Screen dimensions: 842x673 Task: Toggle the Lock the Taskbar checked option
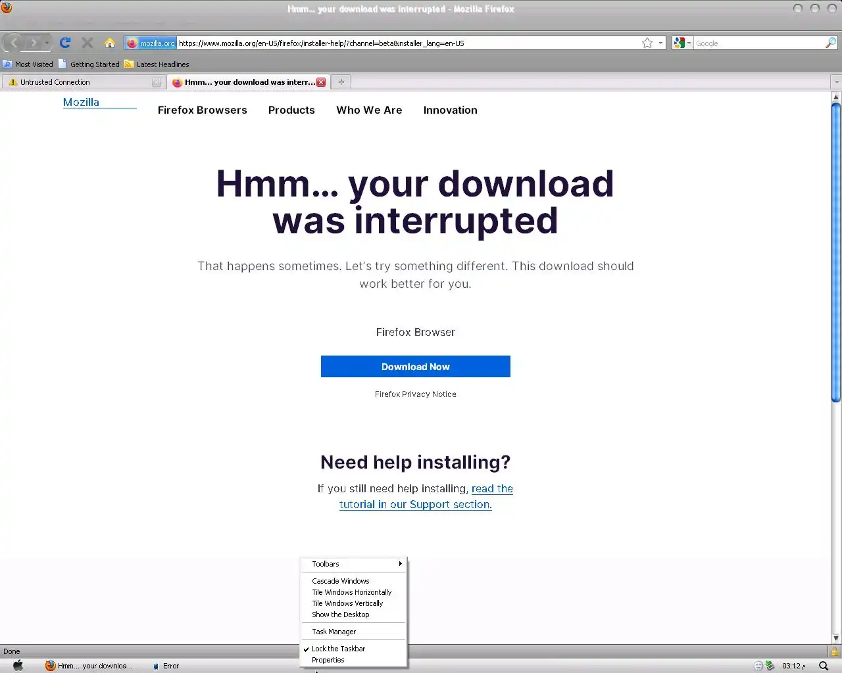click(354, 649)
